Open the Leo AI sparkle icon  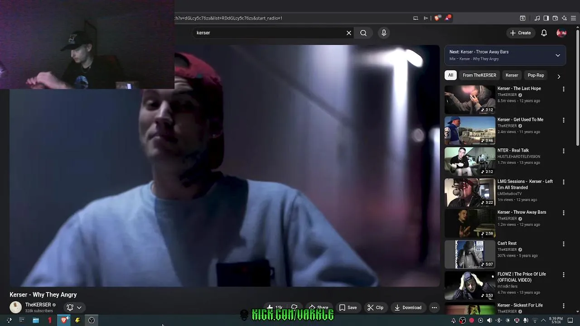coord(564,18)
